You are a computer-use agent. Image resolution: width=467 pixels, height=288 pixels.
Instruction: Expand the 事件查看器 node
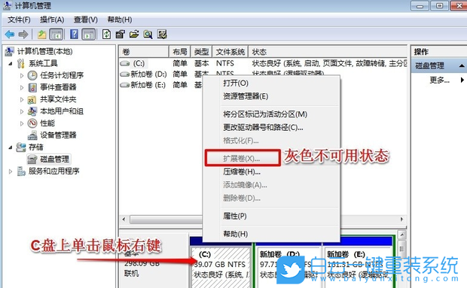[x=22, y=88]
